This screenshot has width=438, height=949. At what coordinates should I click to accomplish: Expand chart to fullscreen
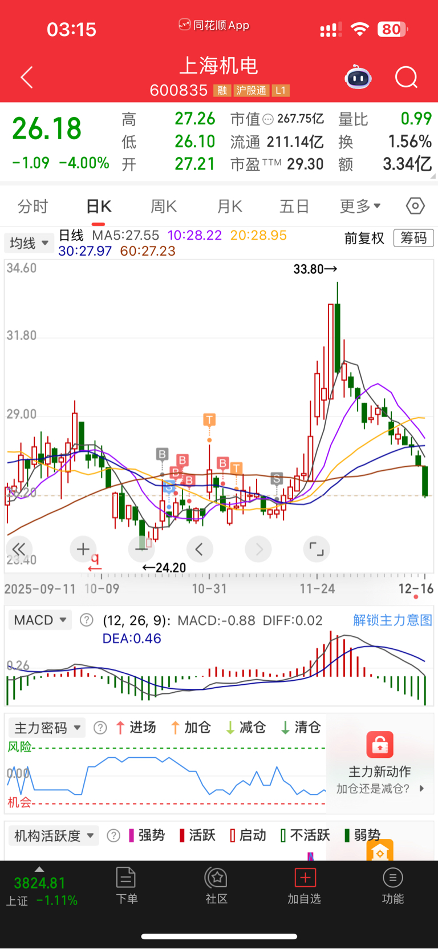pos(317,549)
